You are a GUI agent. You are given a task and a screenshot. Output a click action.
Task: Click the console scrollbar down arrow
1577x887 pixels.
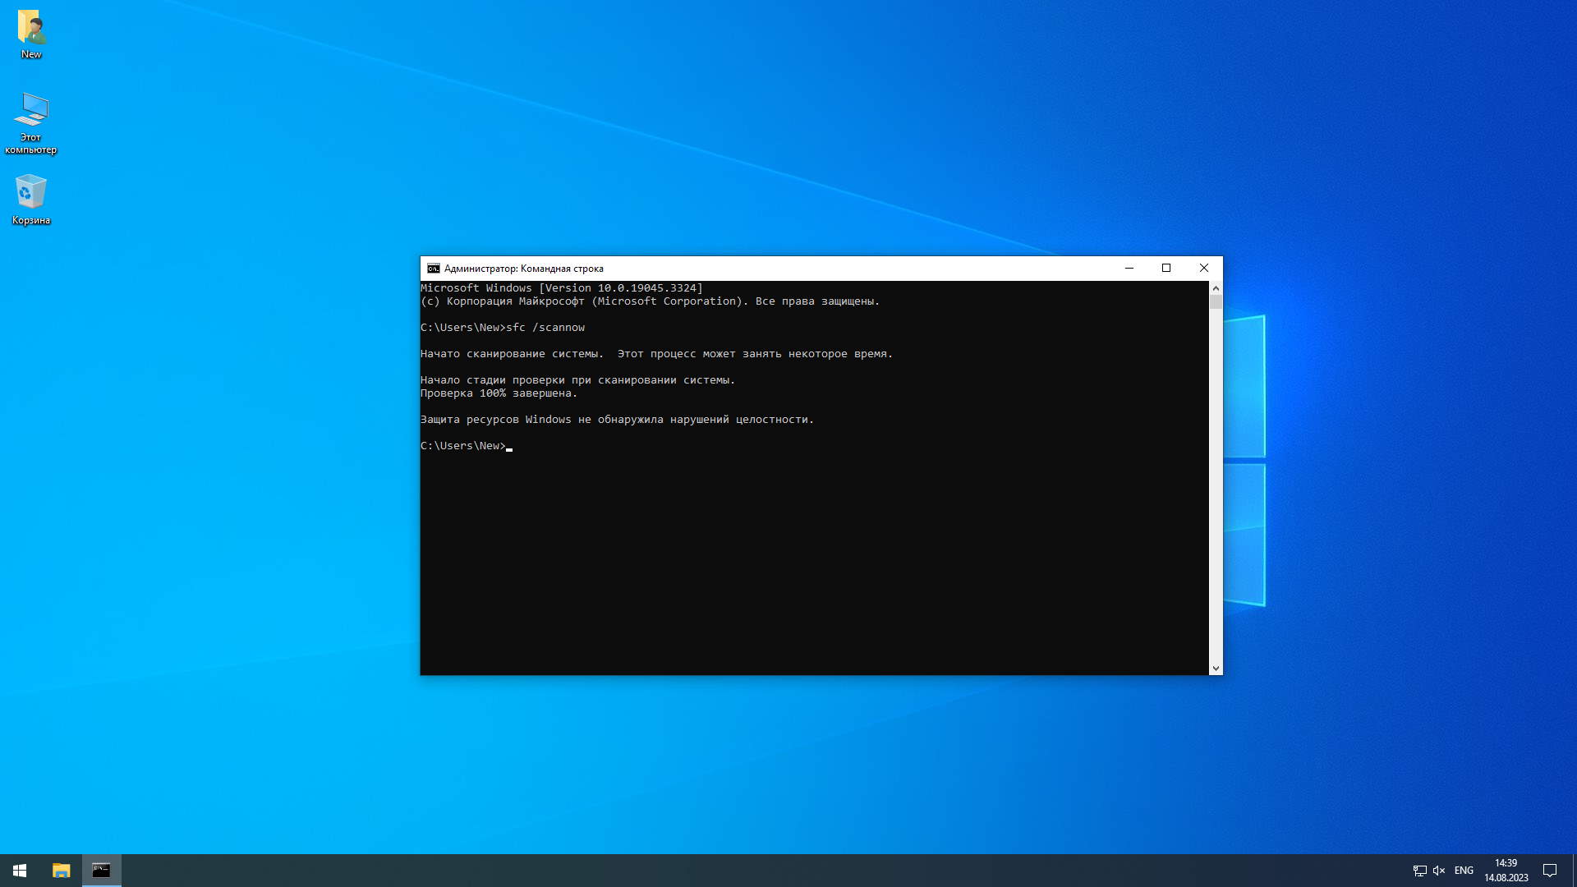(1216, 669)
